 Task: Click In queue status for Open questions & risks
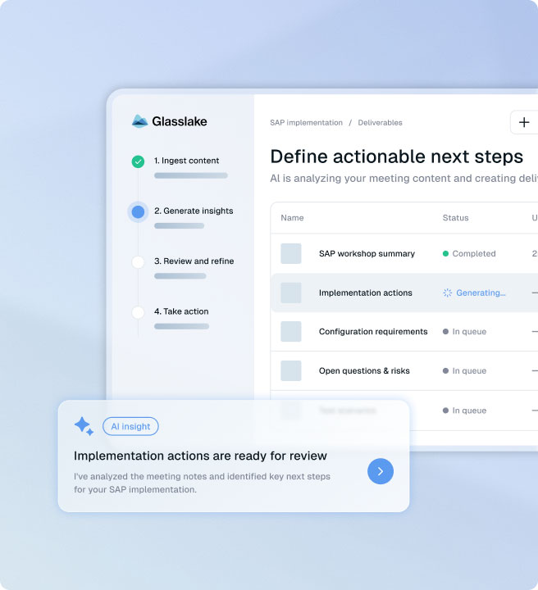coord(464,371)
